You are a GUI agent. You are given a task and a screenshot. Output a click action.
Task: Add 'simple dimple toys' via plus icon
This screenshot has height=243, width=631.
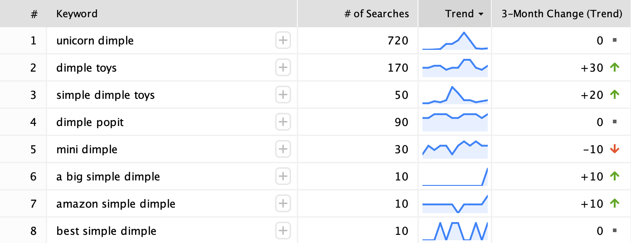(283, 95)
